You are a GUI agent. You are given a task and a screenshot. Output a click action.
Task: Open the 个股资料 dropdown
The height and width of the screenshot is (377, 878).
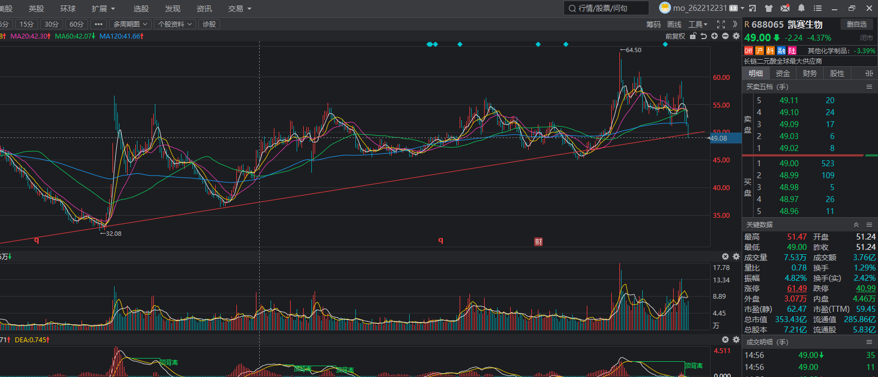(x=174, y=24)
